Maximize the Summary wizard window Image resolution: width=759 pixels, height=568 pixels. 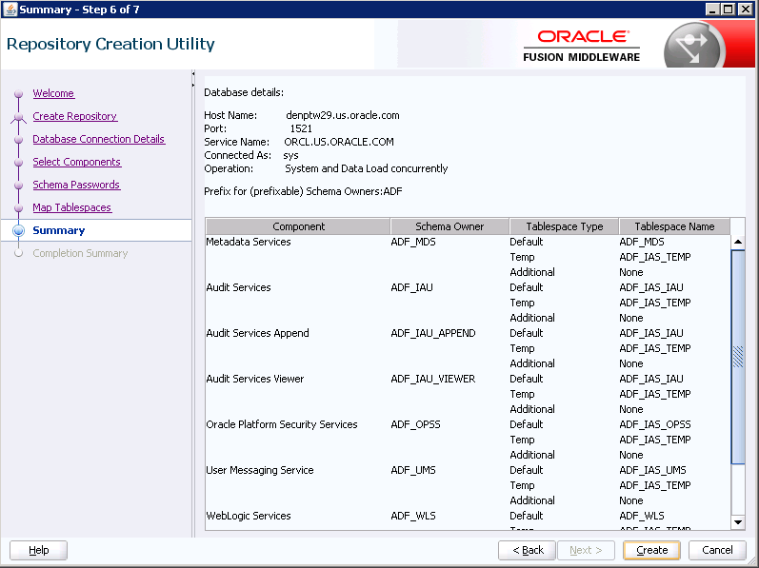tap(729, 10)
